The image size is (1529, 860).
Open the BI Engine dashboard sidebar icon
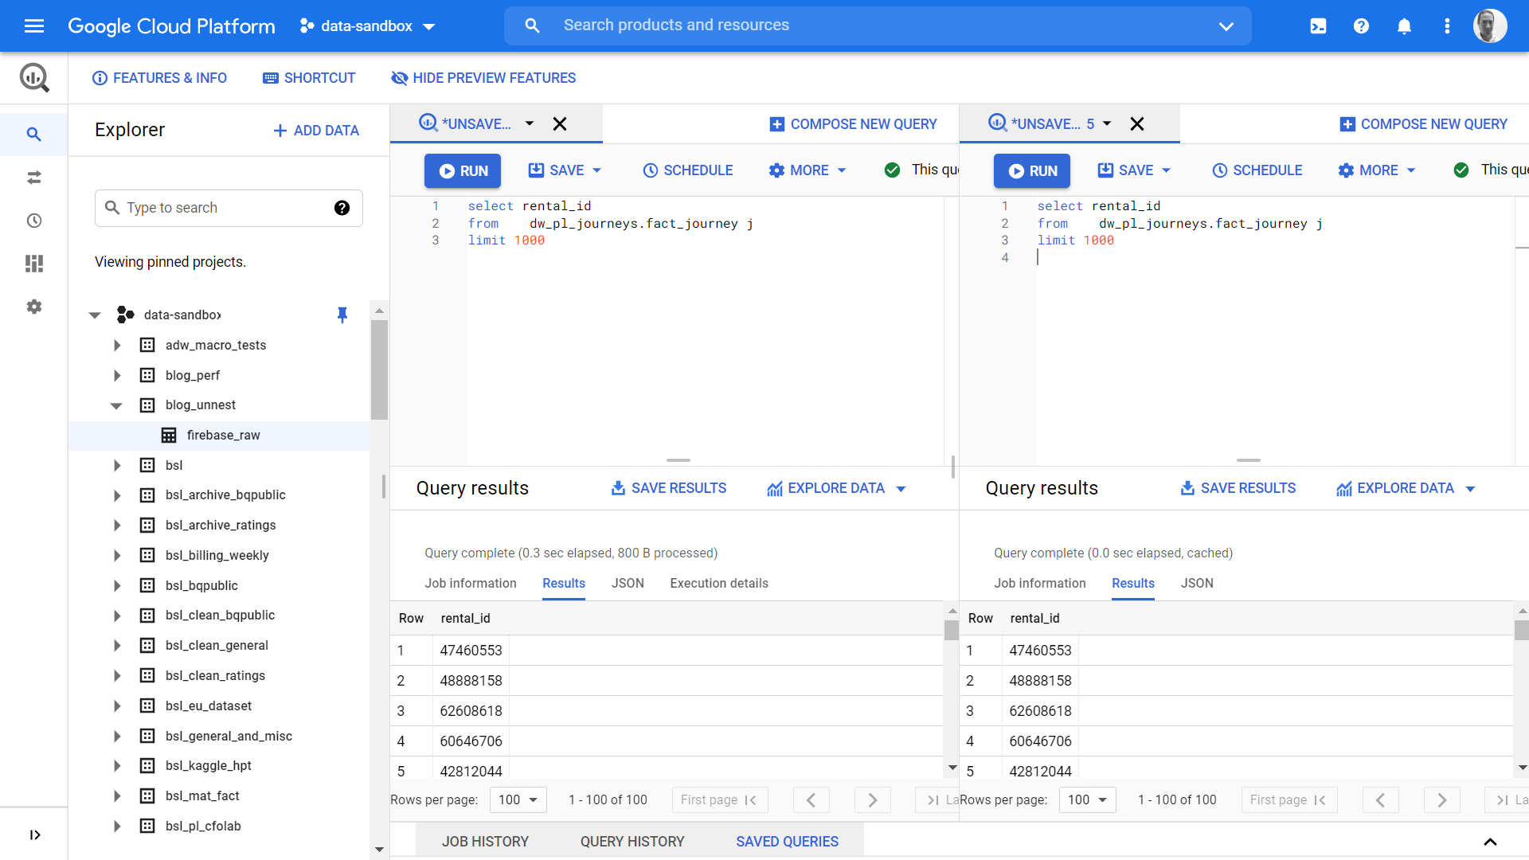(x=34, y=264)
